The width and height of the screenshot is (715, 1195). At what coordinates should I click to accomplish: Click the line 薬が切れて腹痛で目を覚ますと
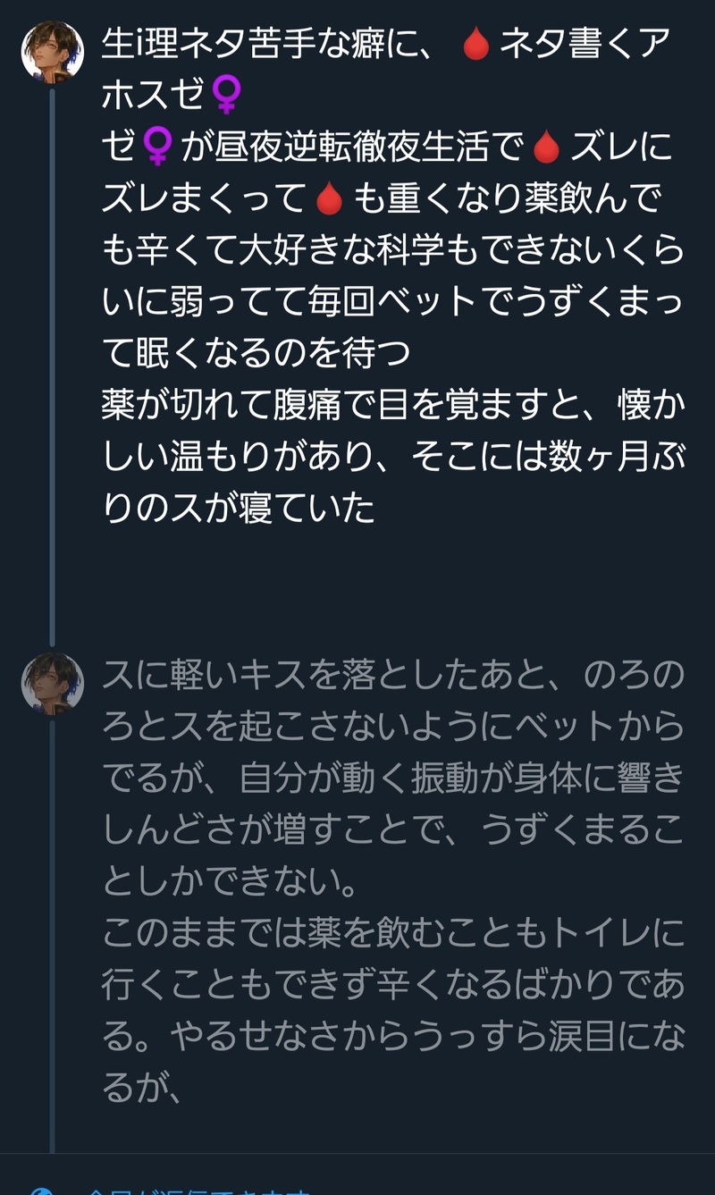point(393,407)
